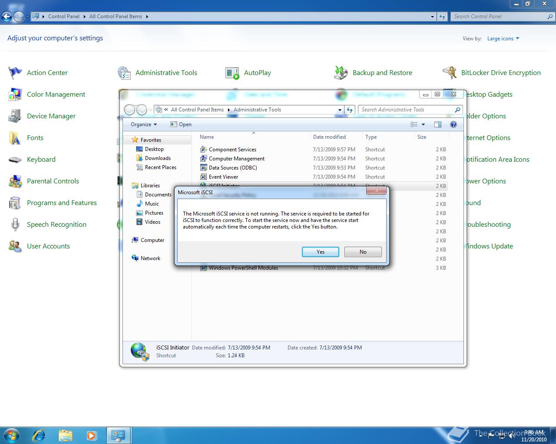The image size is (556, 444).
Task: Click the Open toolbar command
Action: pos(181,124)
